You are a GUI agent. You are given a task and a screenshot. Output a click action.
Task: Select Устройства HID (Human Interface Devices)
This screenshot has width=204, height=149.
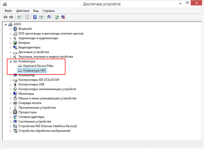(x=48, y=126)
